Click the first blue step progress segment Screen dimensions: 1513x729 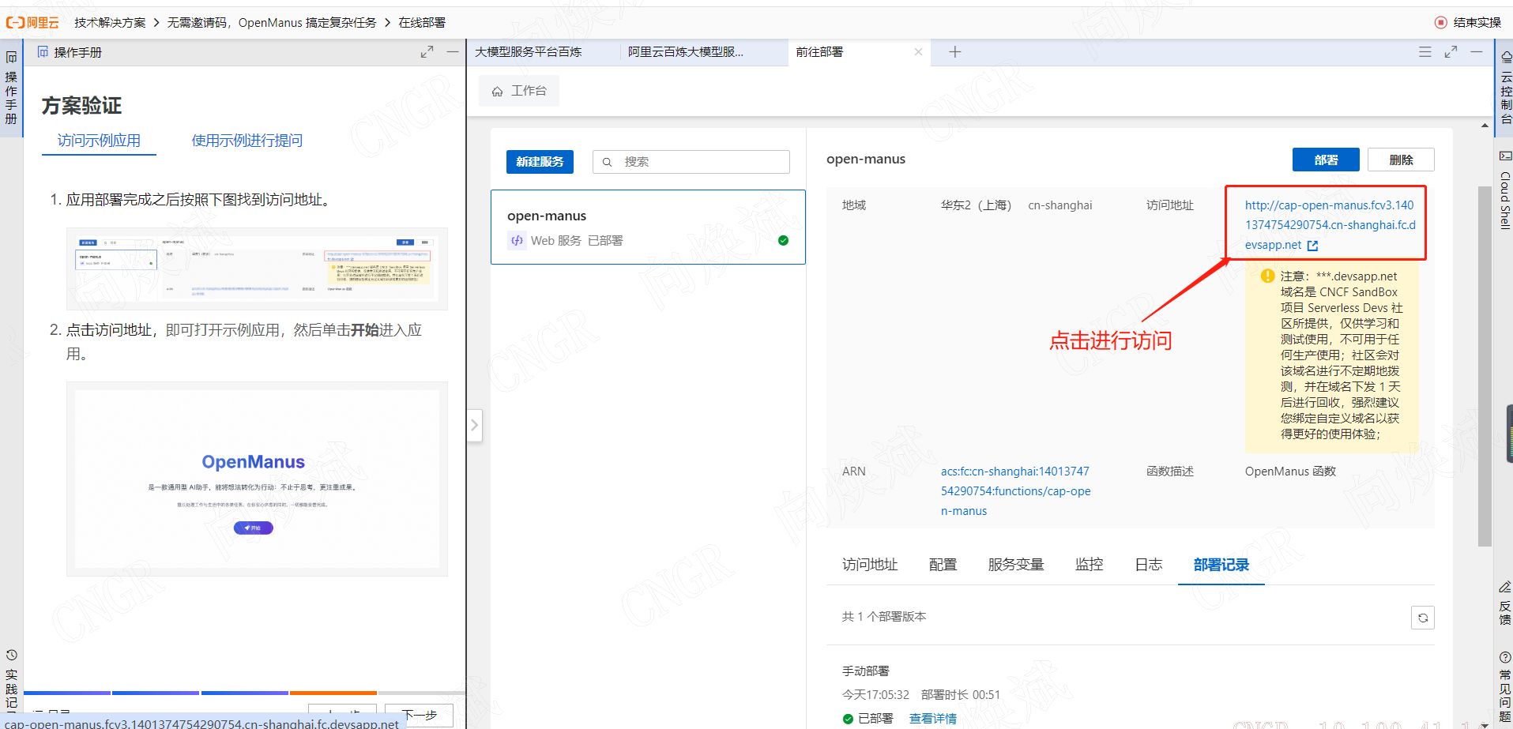(67, 693)
